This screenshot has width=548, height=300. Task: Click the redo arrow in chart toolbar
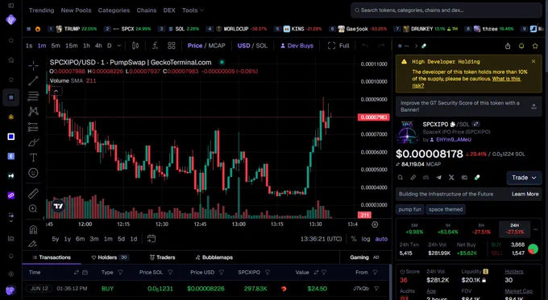[x=381, y=46]
